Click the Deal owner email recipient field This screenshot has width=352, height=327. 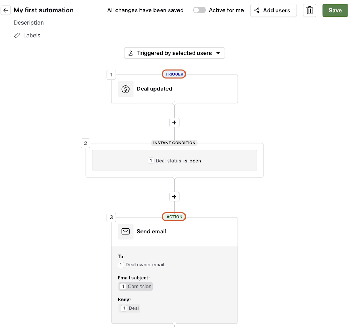pyautogui.click(x=141, y=264)
